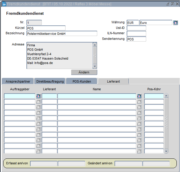Click Auftraggeber lookup icon in second row
Viewport: 180px width, 172px height.
[x=38, y=101]
